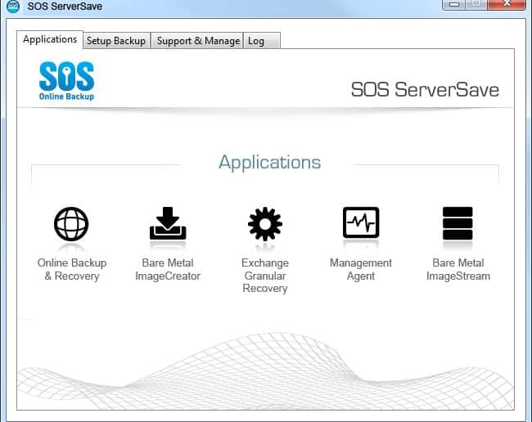Click the "Online Backup & Recovery" label
Viewport: 532px width, 422px height.
pyautogui.click(x=72, y=269)
